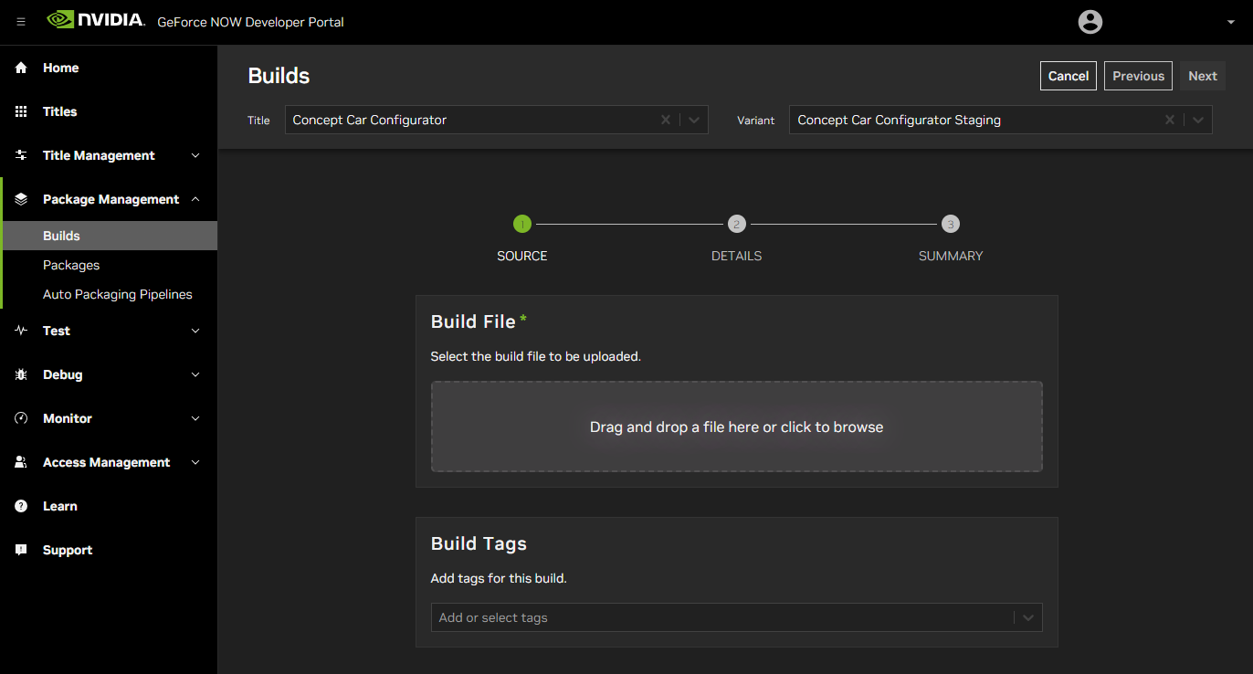Screen dimensions: 1253x674
Task: Open the Build Tags dropdown arrow
Action: coord(1028,618)
